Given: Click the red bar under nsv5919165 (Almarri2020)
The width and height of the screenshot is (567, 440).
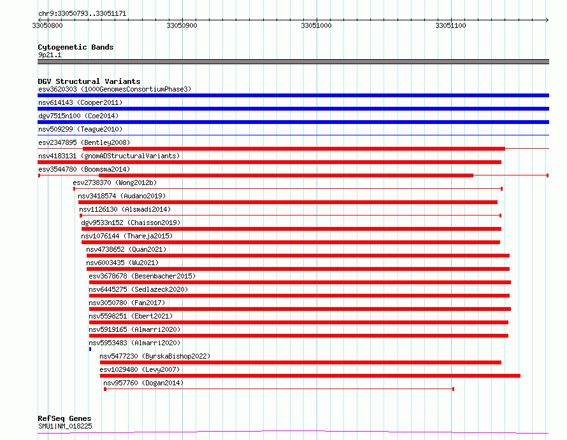Looking at the screenshot, I should tap(299, 336).
